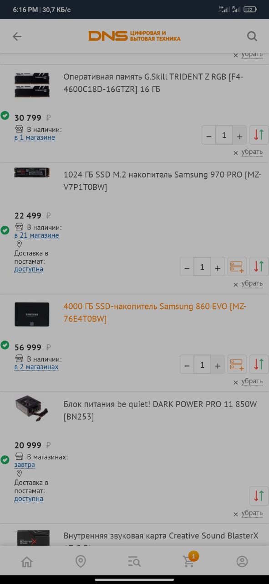This screenshot has height=584, width=269.
Task: Tap add-to-configuration icon for Samsung 860 EVO
Action: tap(237, 364)
